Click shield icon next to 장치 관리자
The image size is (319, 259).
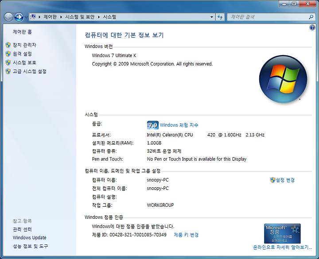click(8, 45)
